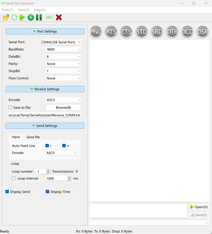Viewport: 212px width, 234px height.
Task: Click the Browse(B) button
Action: [63, 107]
